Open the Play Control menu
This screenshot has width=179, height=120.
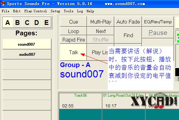tap(35, 11)
